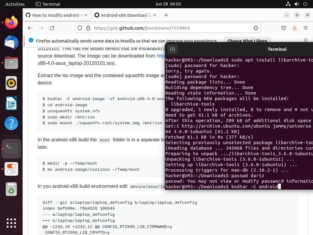Click the inline 'boot' code word
Screen dimensions: 313x235
(x=105, y=140)
